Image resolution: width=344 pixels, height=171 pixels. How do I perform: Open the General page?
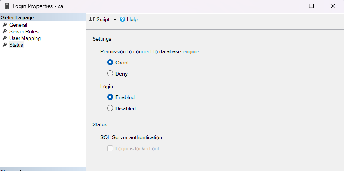tap(18, 25)
